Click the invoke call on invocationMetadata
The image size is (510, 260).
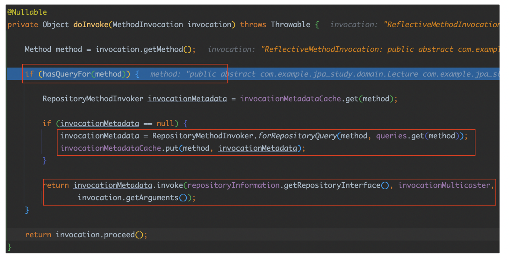click(170, 185)
